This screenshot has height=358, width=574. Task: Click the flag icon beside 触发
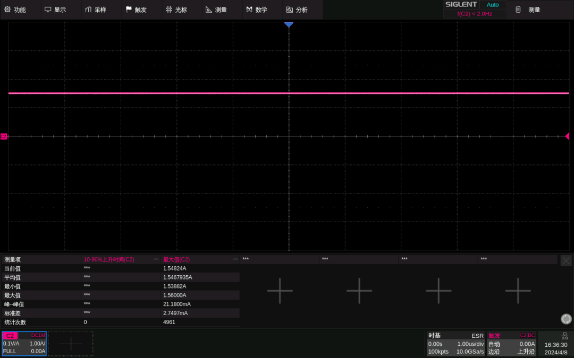pyautogui.click(x=129, y=10)
